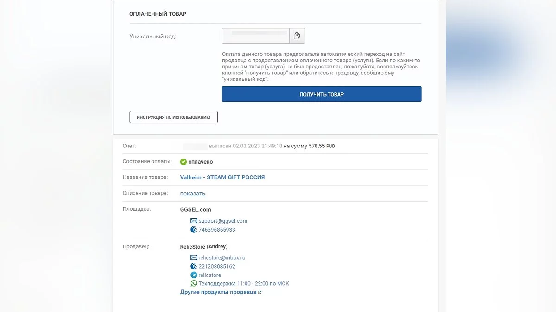Open seller WebMoney ID 221203085162
The width and height of the screenshot is (556, 312).
coord(217,266)
